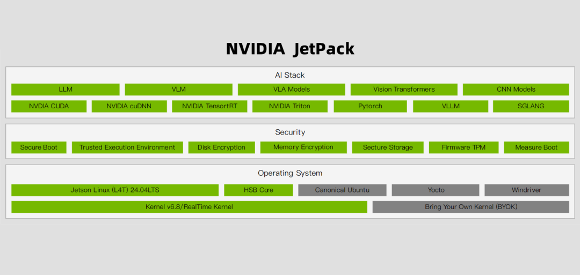The height and width of the screenshot is (275, 580).
Task: Select the VLM block
Action: pyautogui.click(x=179, y=90)
